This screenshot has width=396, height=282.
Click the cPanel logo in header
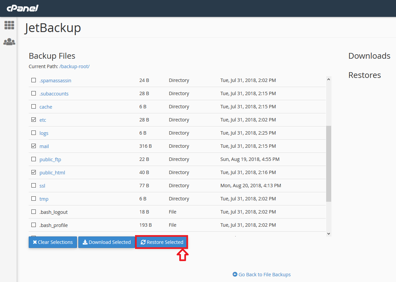click(x=22, y=8)
